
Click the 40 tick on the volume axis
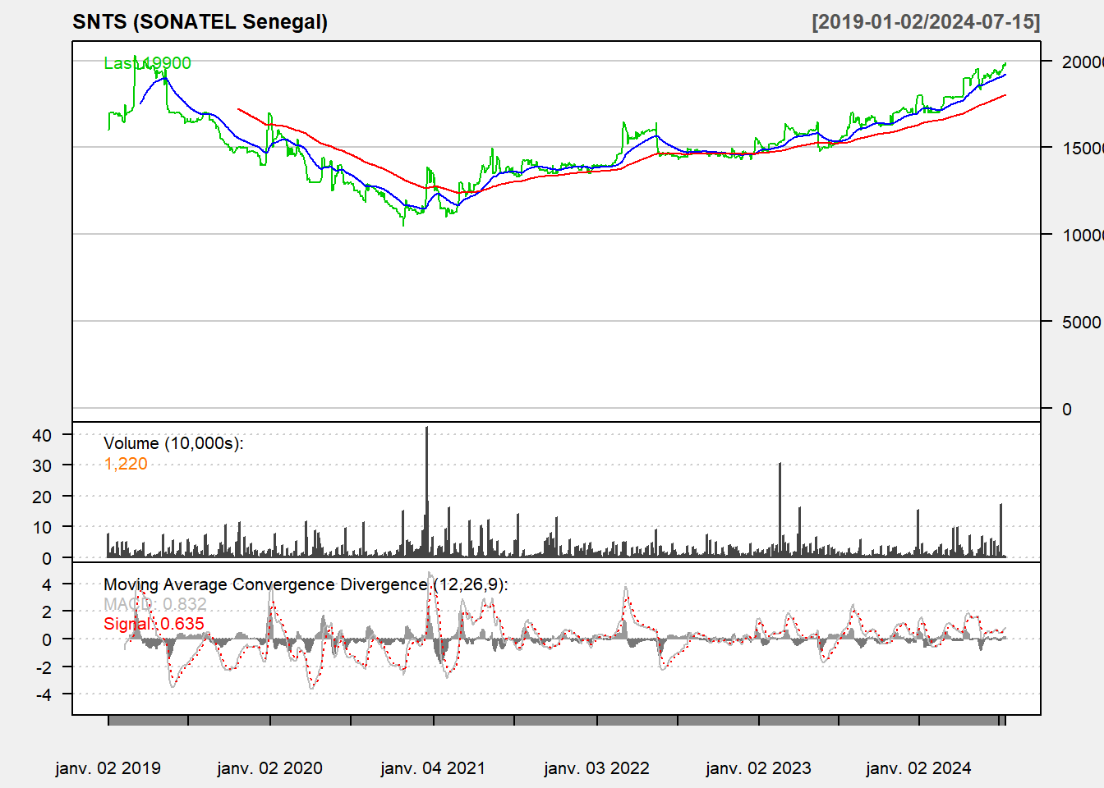pos(42,435)
